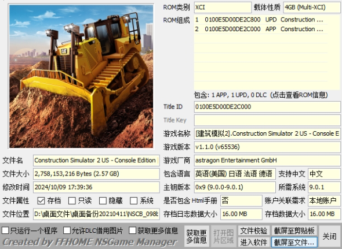The height and width of the screenshot is (249, 342).
Task: Enable the 只读 read-only checkbox
Action: pyautogui.click(x=72, y=200)
